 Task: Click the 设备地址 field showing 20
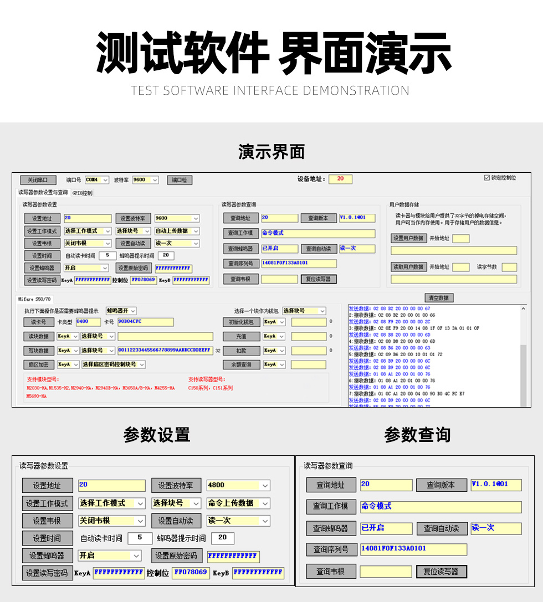340,179
